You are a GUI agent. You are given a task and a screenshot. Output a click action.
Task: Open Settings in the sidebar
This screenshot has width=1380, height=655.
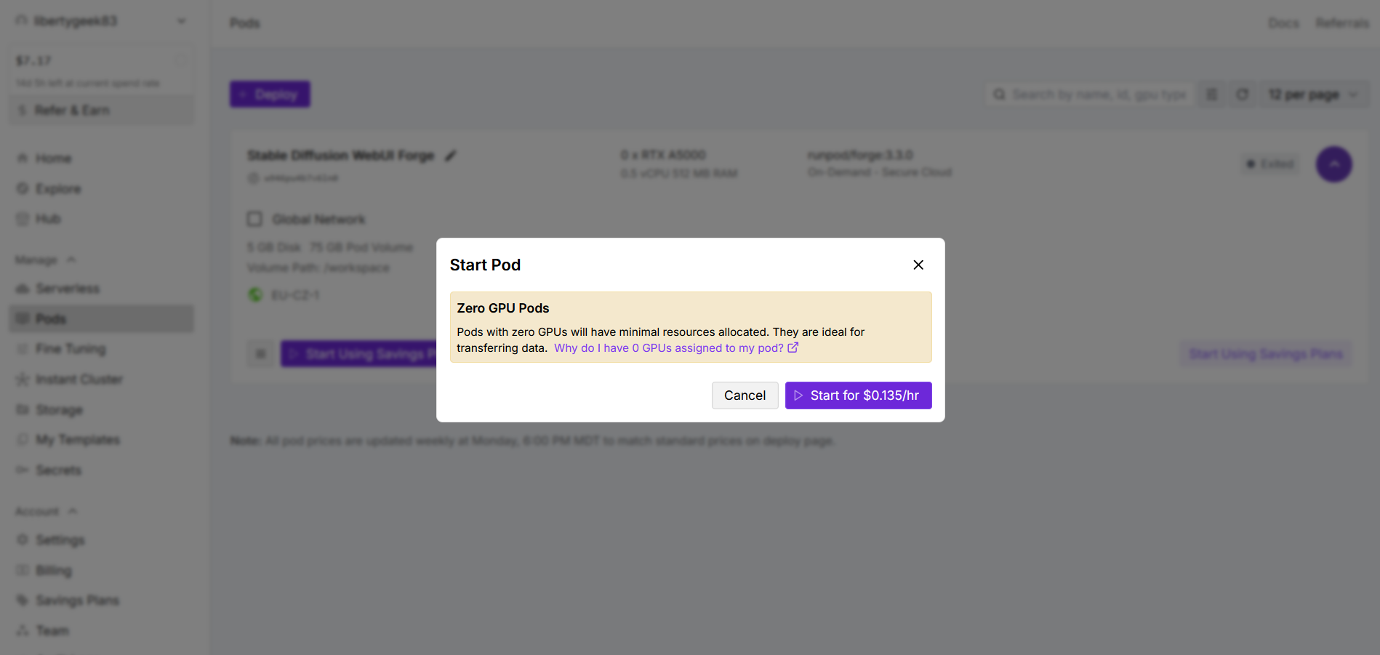coord(60,540)
